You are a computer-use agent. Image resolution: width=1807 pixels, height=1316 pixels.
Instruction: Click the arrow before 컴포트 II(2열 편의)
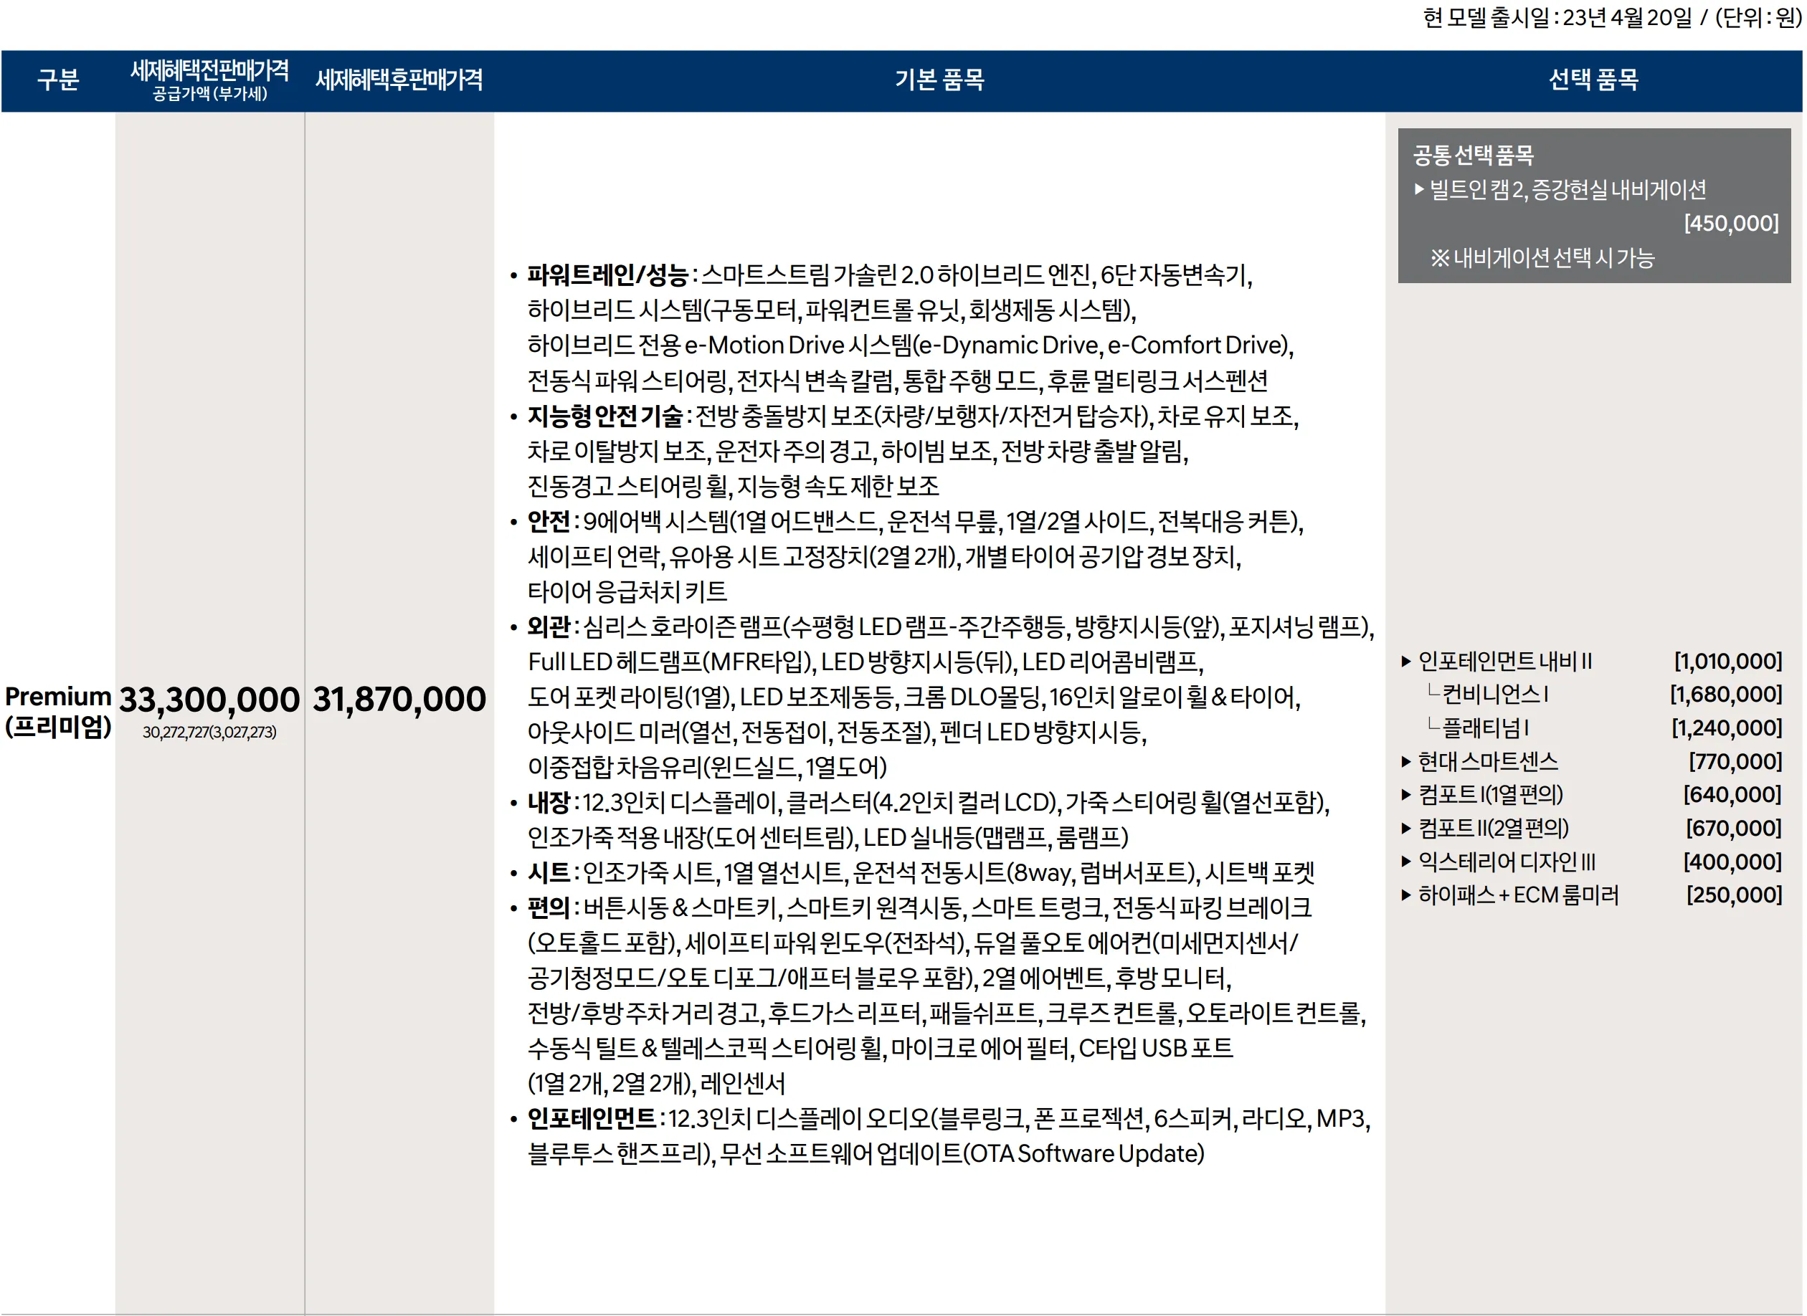point(1406,829)
